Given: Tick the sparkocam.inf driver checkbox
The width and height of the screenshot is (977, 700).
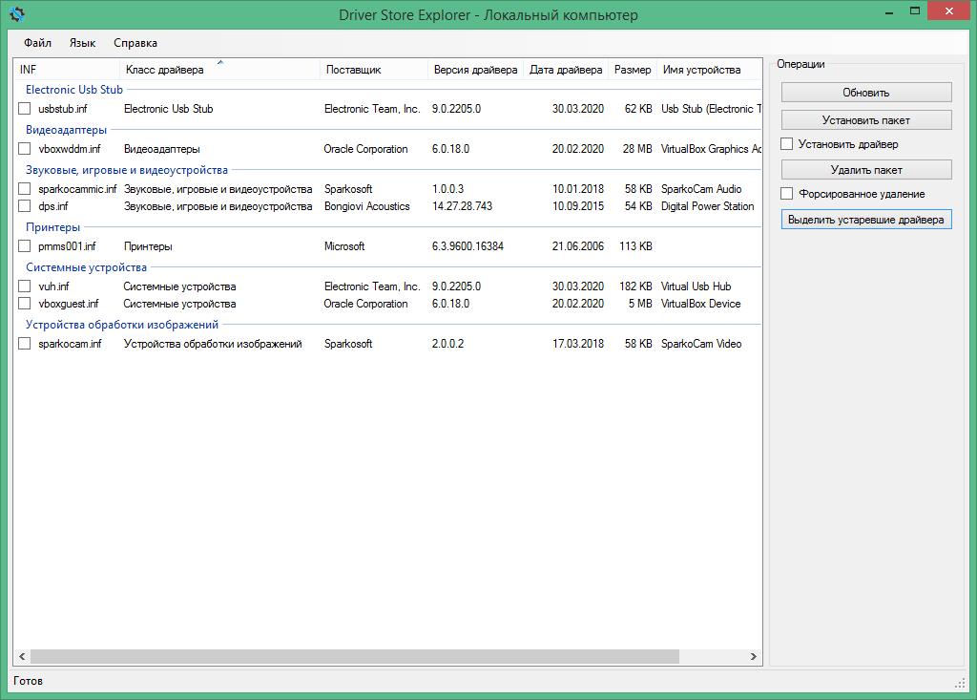Looking at the screenshot, I should (25, 344).
